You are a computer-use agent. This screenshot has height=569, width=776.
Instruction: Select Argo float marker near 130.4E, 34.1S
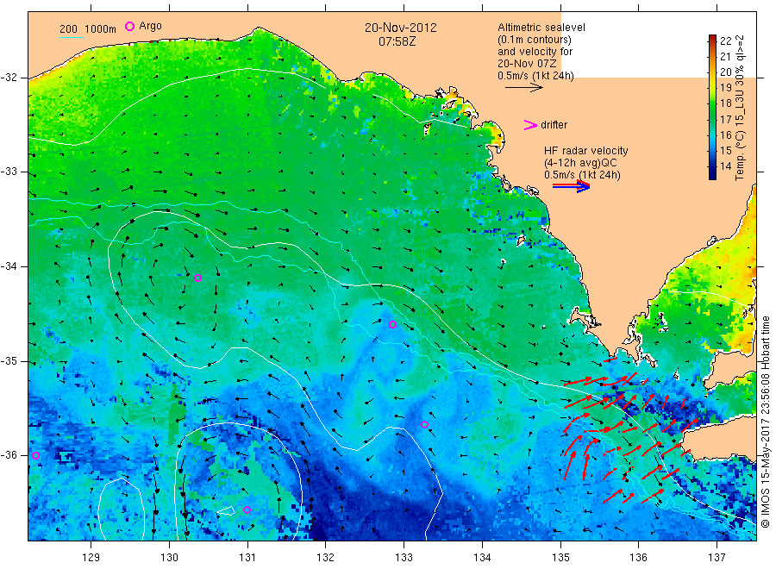coord(198,278)
